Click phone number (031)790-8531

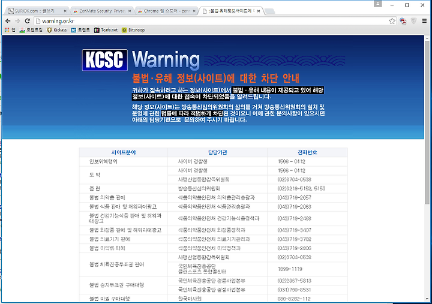pos(294,290)
